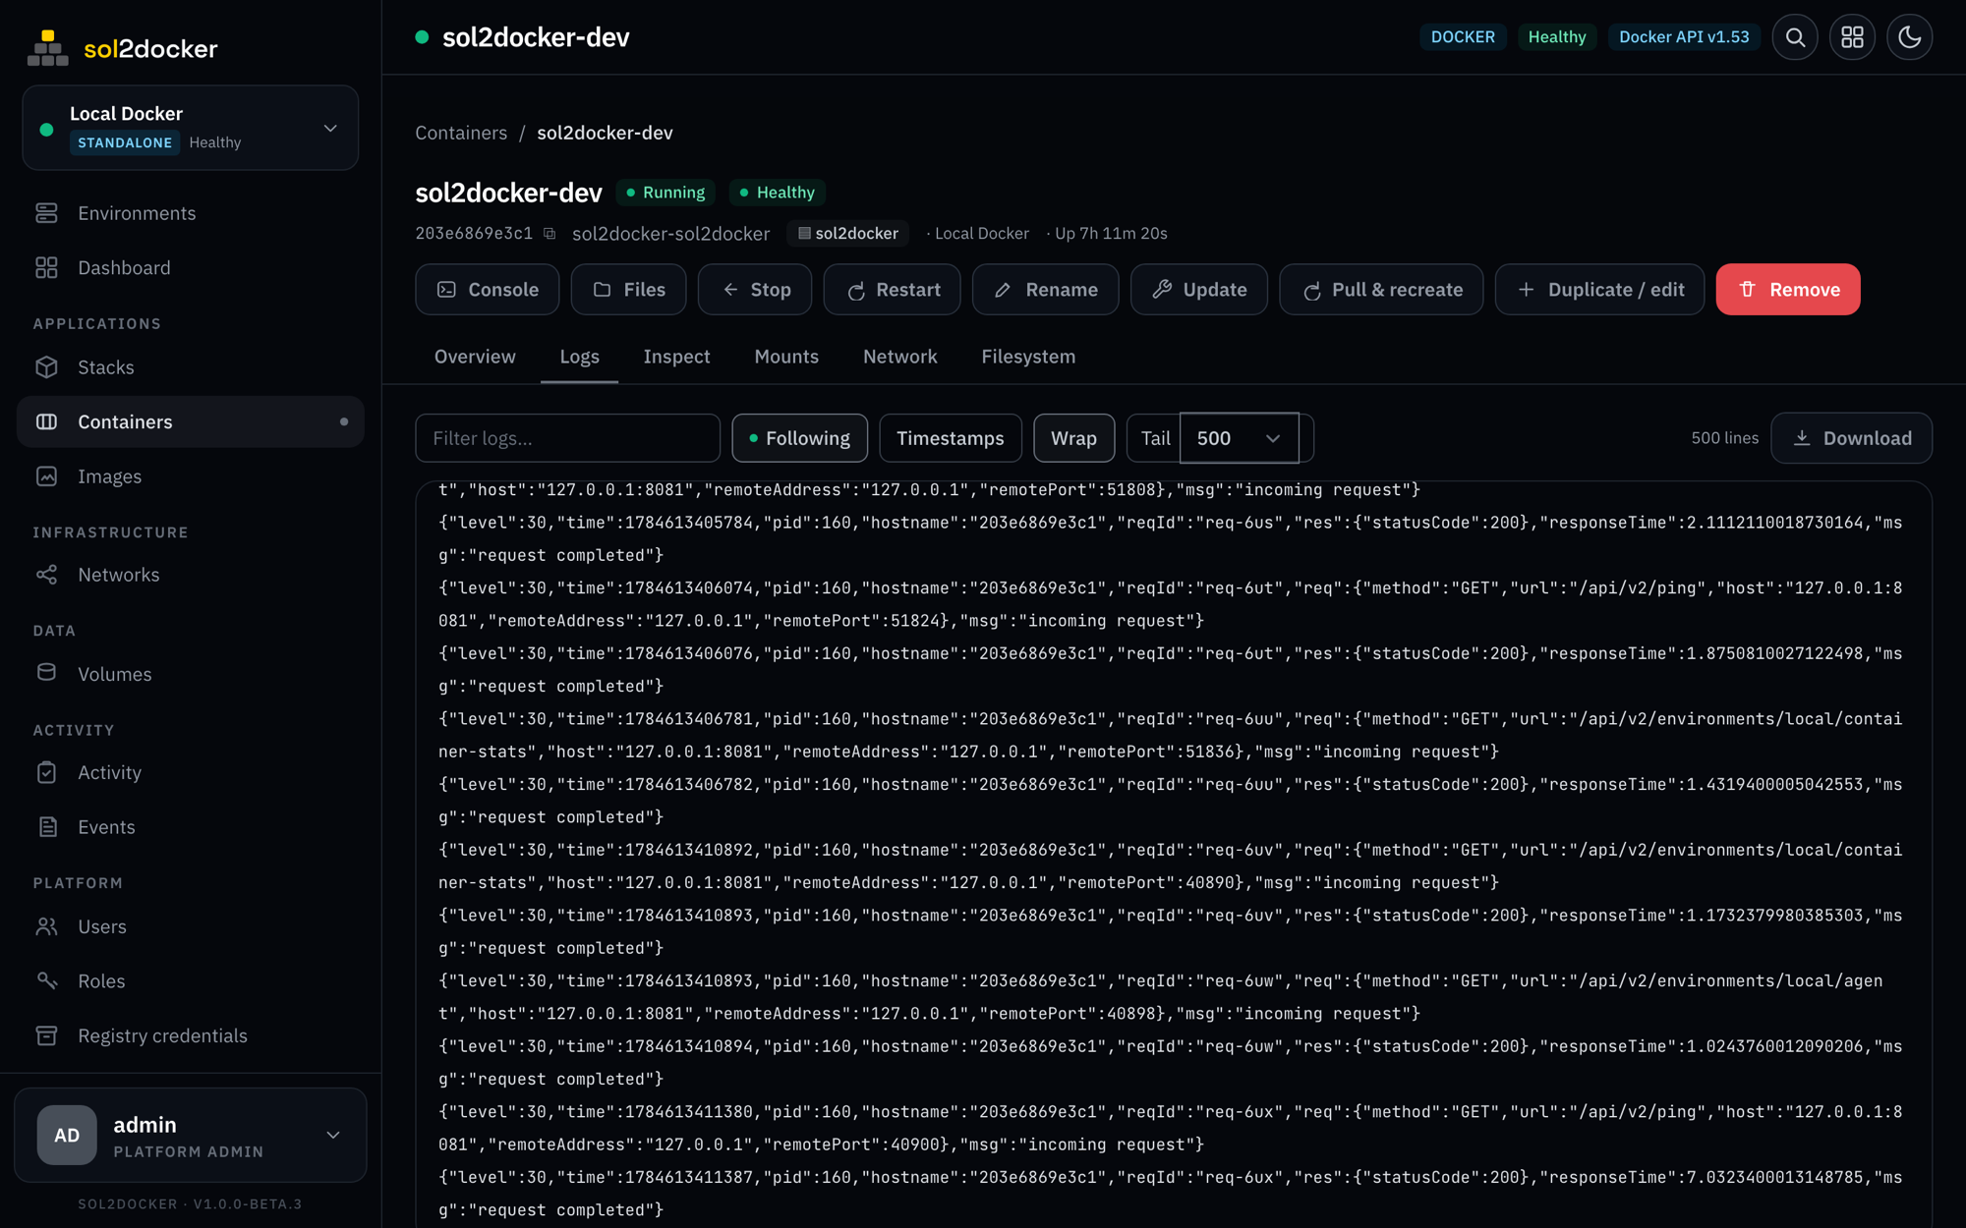The height and width of the screenshot is (1228, 1966).
Task: Remove the container with red button
Action: 1787,290
